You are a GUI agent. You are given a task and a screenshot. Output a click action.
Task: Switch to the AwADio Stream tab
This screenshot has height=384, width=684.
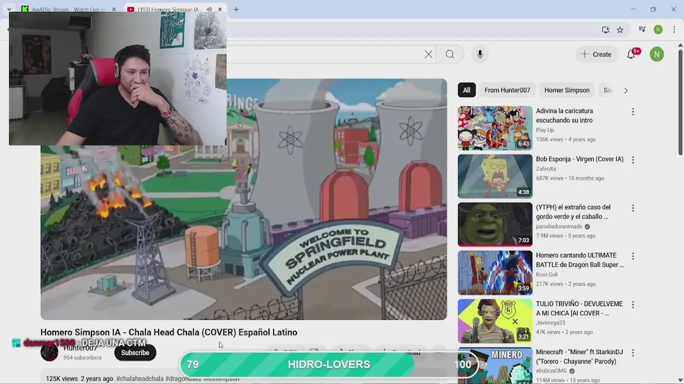(x=69, y=9)
